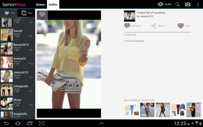The image size is (203, 127).
Task: Show Top outfits list
Action: 9,13
